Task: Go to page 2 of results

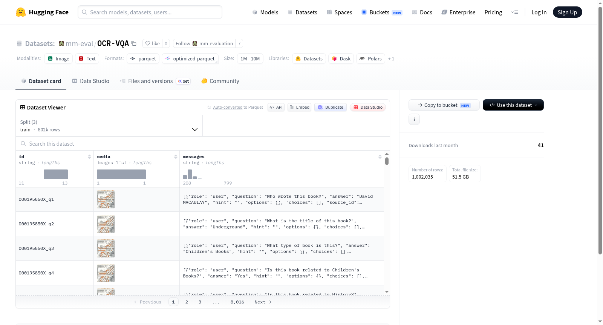Action: pyautogui.click(x=187, y=302)
